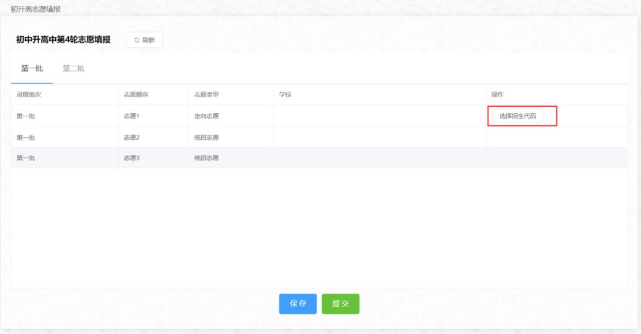Click 第一批 in the 志愿1 row

point(26,116)
